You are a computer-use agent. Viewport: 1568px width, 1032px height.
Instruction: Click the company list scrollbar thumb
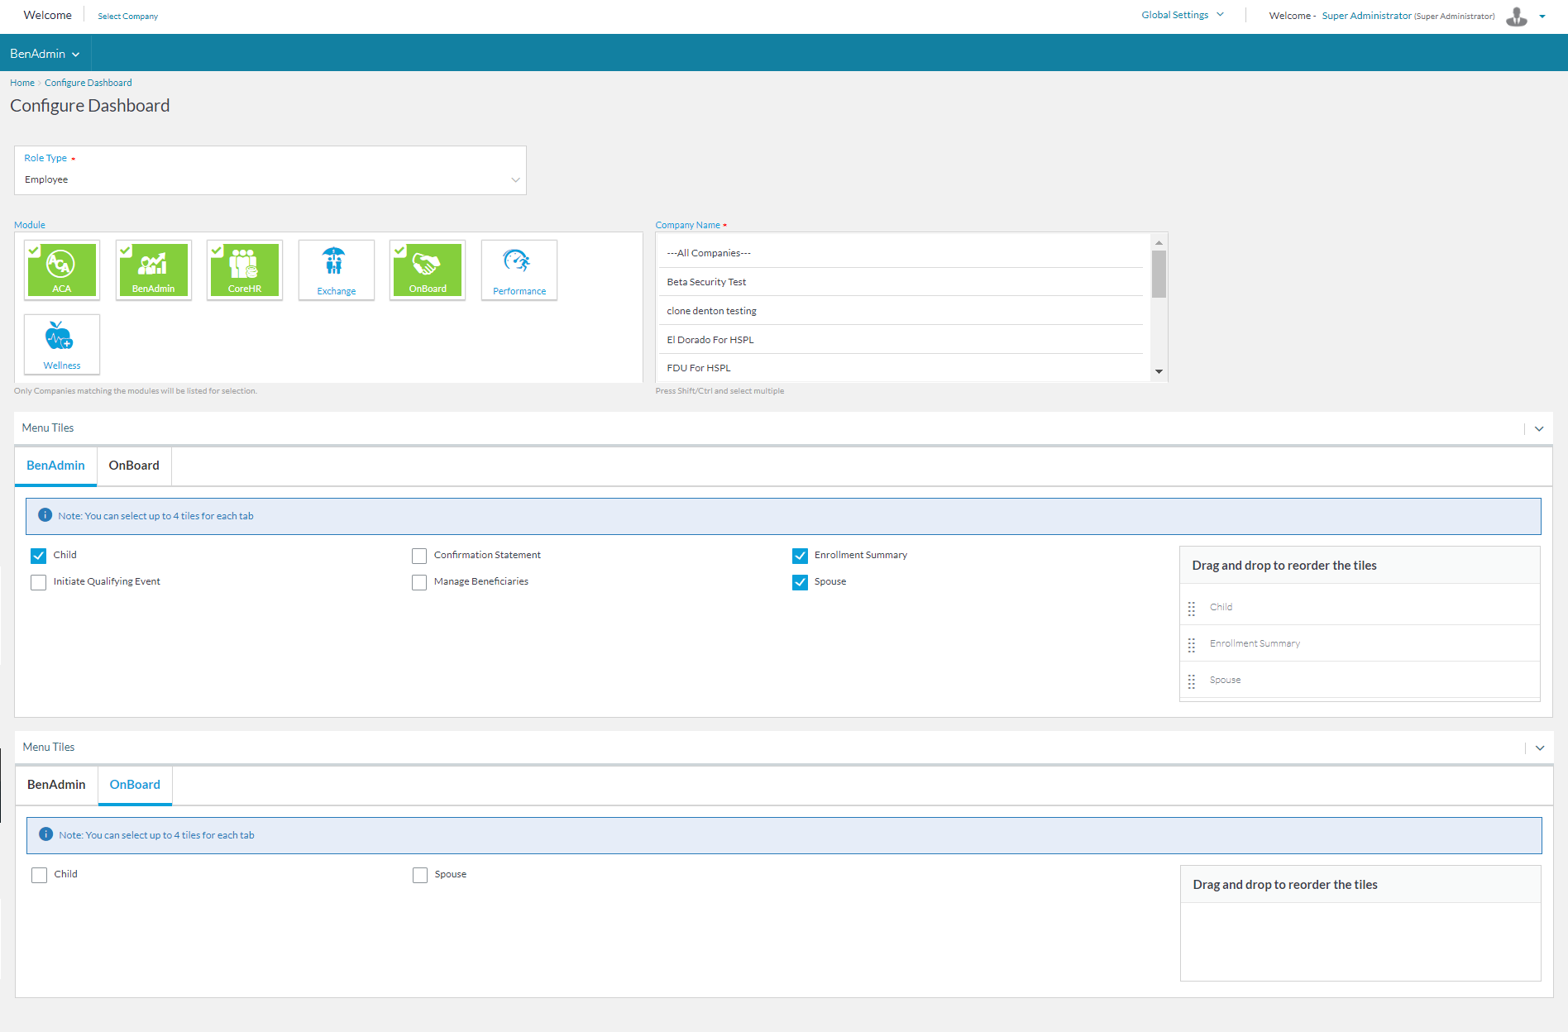(1159, 273)
